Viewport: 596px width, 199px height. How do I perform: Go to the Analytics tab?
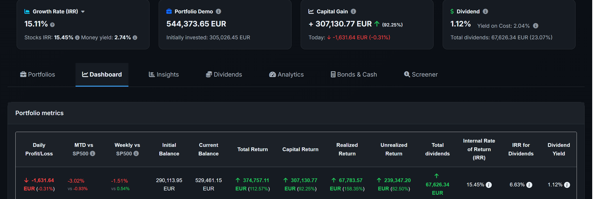pyautogui.click(x=286, y=75)
